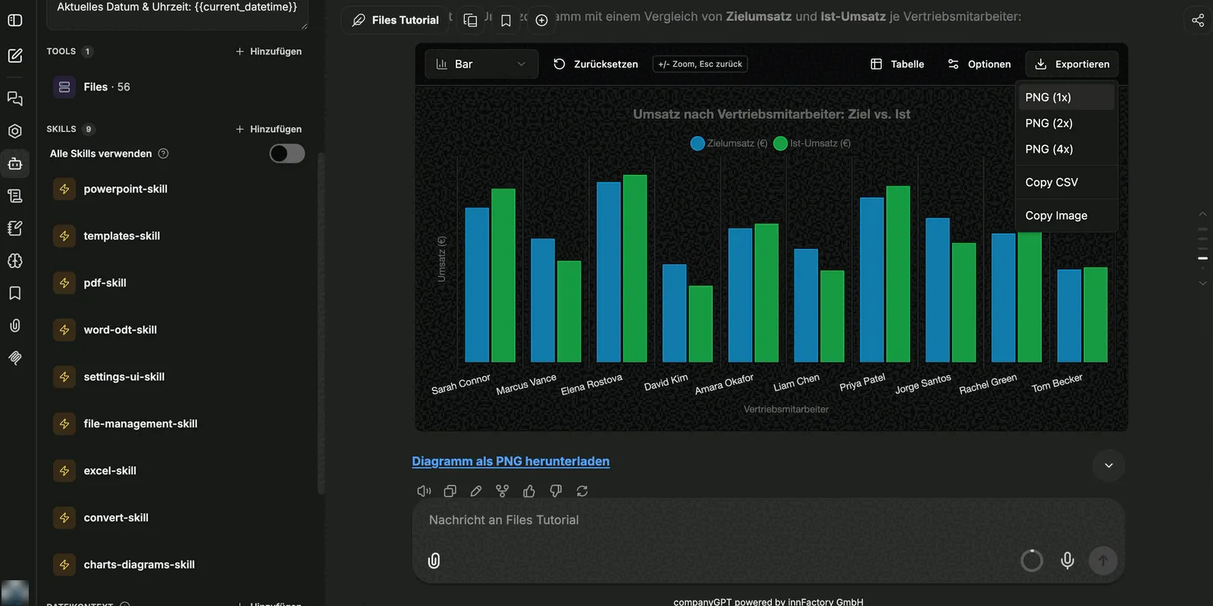Open the bookmark icon in left sidebar
Viewport: 1213px width, 606px height.
tap(14, 293)
